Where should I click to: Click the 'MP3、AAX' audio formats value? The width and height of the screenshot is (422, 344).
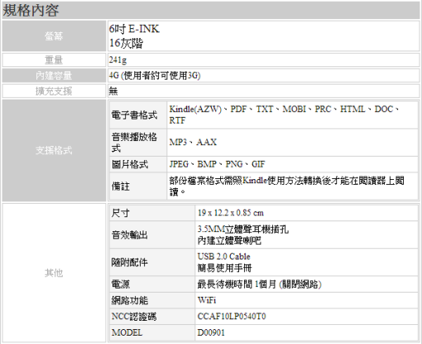point(193,142)
